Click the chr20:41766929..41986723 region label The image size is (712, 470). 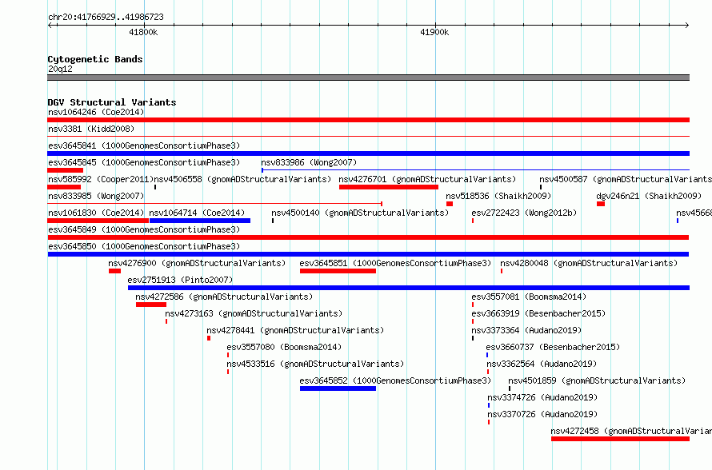pos(106,17)
